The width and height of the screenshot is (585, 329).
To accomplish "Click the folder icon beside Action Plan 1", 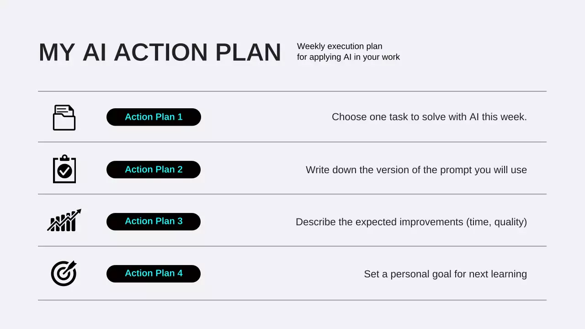I will point(64,118).
